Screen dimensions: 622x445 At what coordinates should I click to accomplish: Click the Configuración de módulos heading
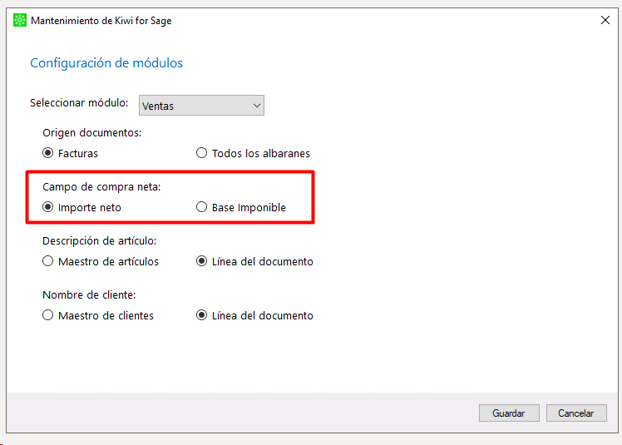106,63
